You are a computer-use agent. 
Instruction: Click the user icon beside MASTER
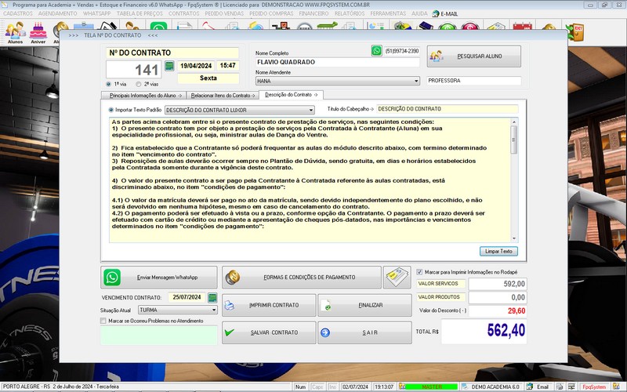402,387
